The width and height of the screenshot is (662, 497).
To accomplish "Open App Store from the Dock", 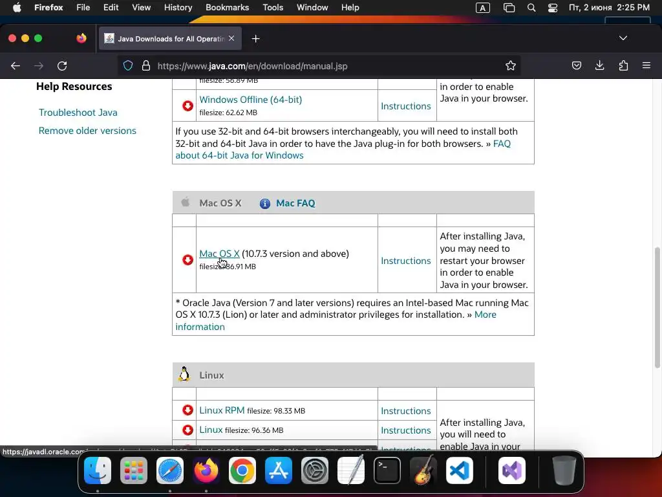I will click(278, 470).
